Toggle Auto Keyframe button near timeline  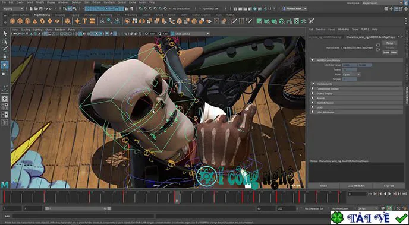[389, 208]
